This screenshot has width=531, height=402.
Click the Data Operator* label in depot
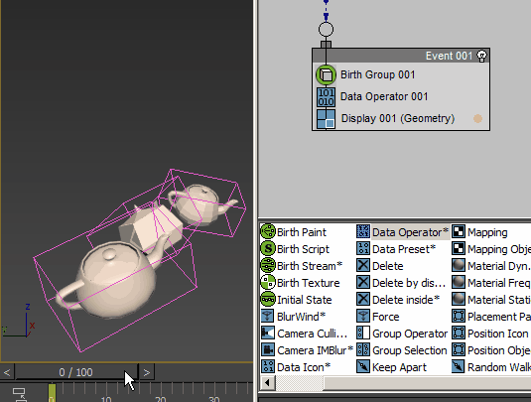(x=410, y=232)
